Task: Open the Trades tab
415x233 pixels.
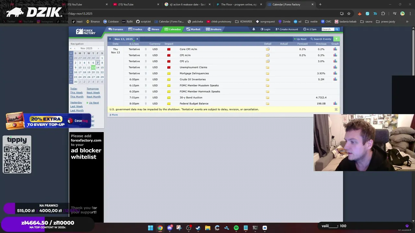Action: pos(135,29)
